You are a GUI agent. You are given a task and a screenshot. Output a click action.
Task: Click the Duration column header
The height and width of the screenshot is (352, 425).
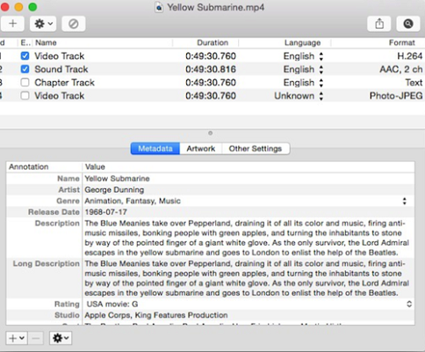click(212, 42)
